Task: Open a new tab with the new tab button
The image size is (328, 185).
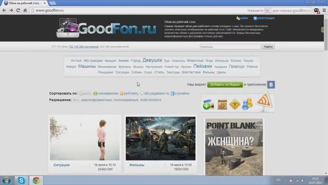Action: 52,3
